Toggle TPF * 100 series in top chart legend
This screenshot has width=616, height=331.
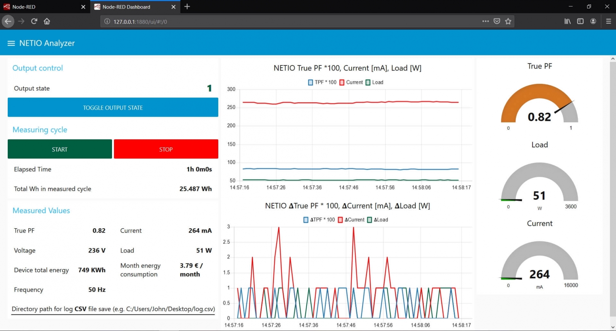tap(322, 82)
